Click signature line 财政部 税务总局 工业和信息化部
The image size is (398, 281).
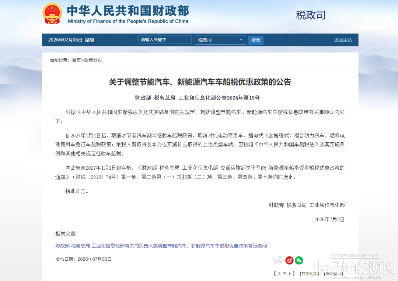[307, 205]
